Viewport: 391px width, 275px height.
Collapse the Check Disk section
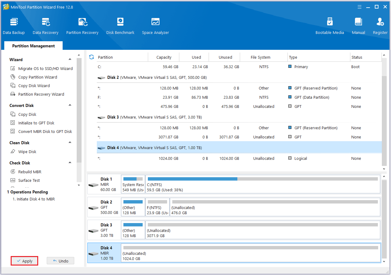coord(70,163)
